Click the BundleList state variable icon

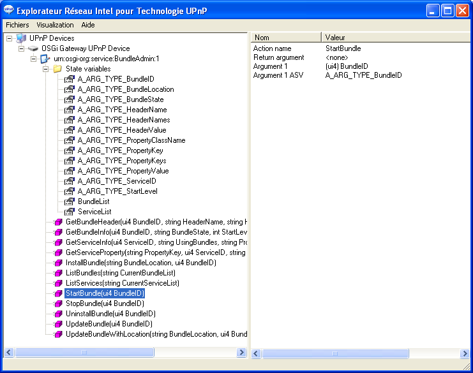point(70,201)
